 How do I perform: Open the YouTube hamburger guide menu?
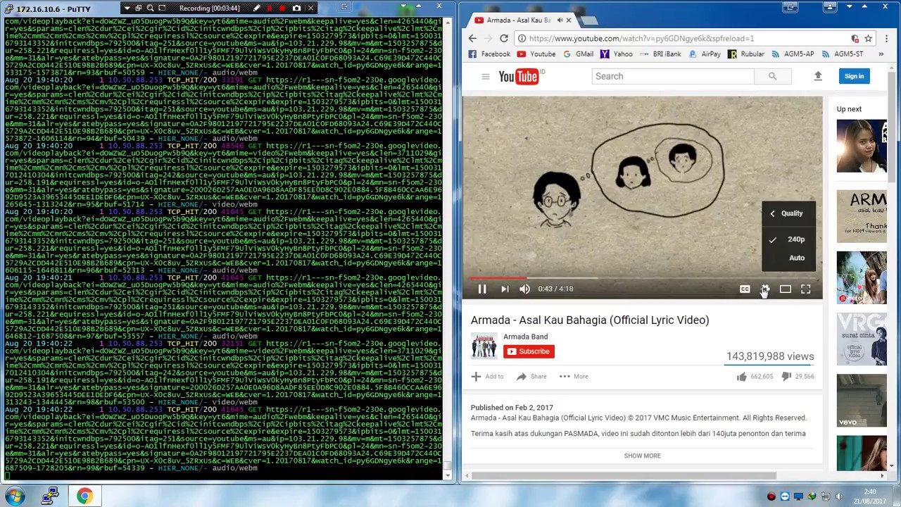point(485,76)
